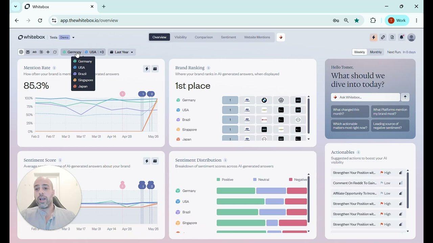Click 'What Platforms mention my brand most?'

point(390,112)
